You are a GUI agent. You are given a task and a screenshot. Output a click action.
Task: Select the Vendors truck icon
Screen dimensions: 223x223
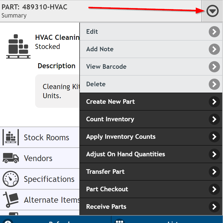coord(11,158)
